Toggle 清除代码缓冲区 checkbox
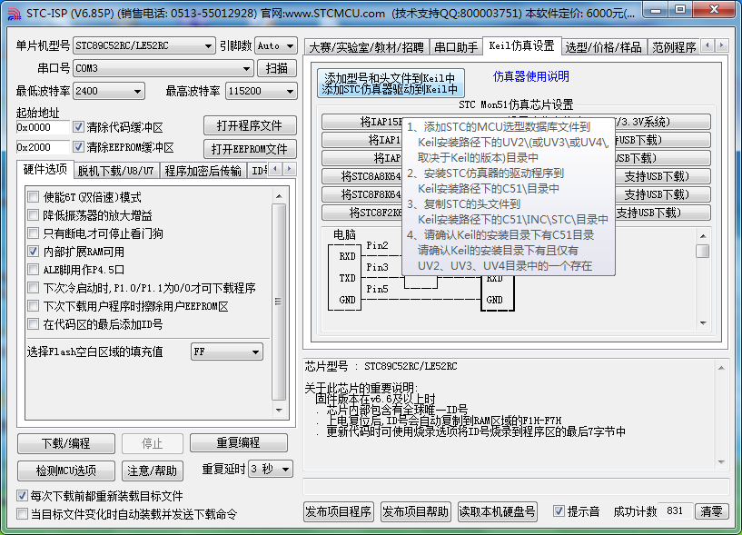The image size is (742, 535). coord(78,127)
